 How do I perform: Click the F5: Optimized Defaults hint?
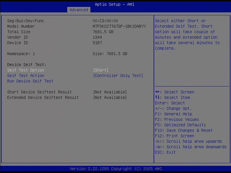pyautogui.click(x=180, y=125)
